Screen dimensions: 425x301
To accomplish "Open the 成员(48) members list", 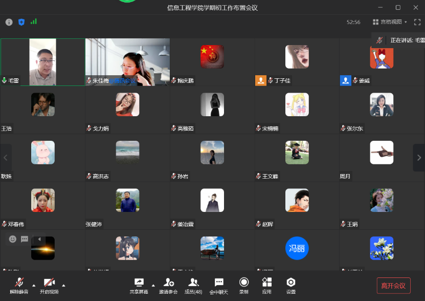I will [x=193, y=285].
